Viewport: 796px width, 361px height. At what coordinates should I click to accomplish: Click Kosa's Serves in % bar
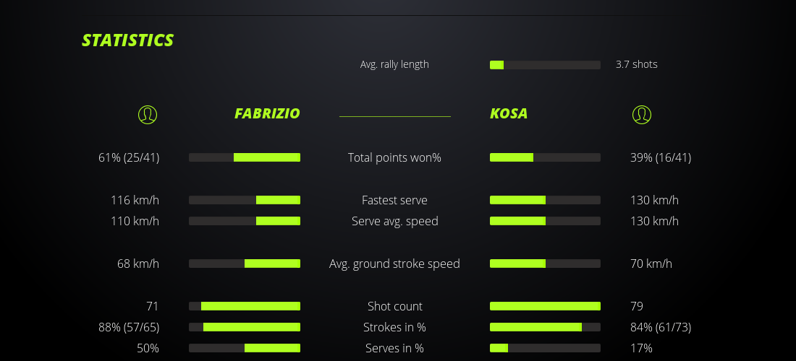point(545,348)
